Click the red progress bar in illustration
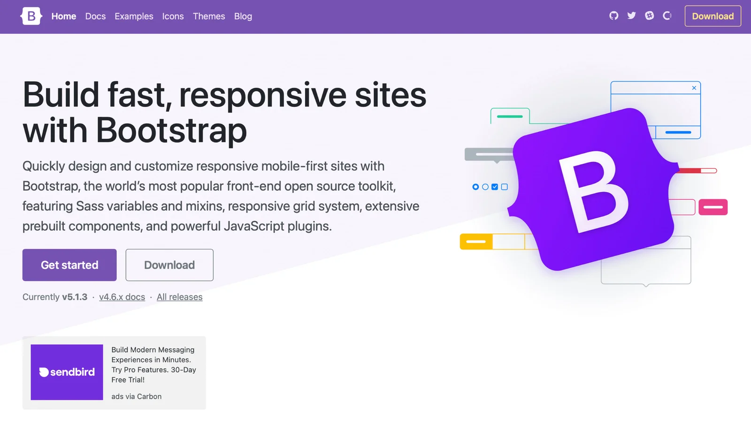 [690, 171]
